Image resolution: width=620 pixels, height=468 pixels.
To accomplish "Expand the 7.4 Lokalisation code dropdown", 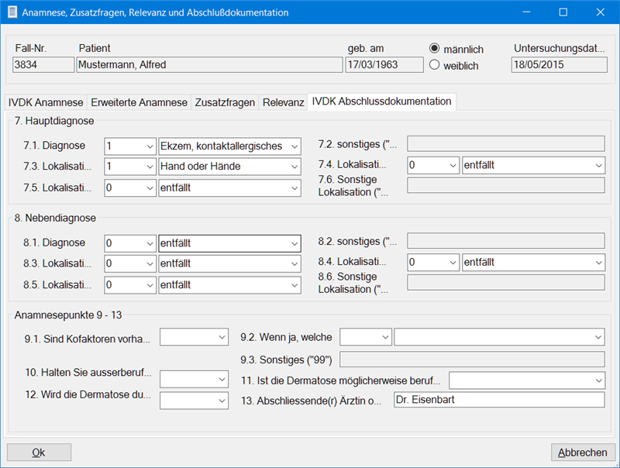I will 451,166.
